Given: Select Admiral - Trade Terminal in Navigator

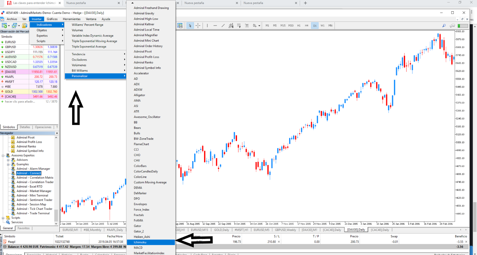Looking at the screenshot, I should coord(33,213).
